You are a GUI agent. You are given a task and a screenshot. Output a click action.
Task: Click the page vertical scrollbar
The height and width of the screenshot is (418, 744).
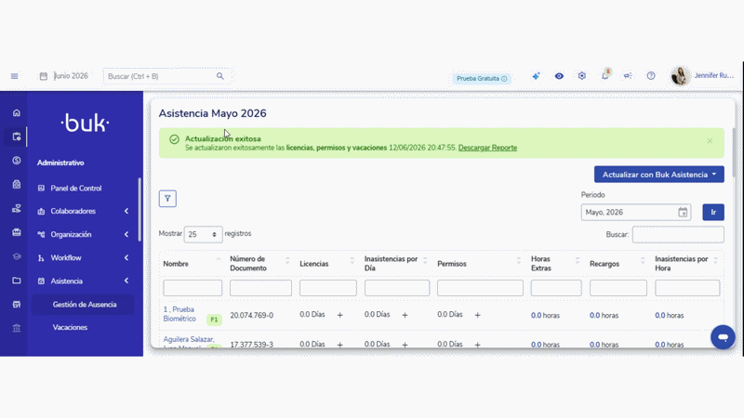(735, 151)
